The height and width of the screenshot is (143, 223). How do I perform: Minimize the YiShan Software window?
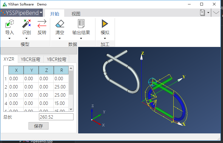189,4
